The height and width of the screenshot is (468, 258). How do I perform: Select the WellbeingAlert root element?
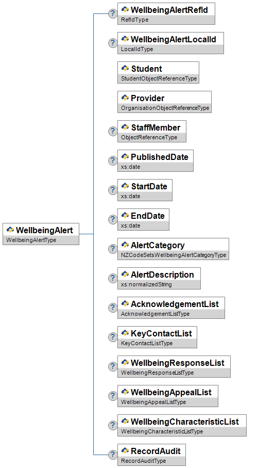point(41,234)
